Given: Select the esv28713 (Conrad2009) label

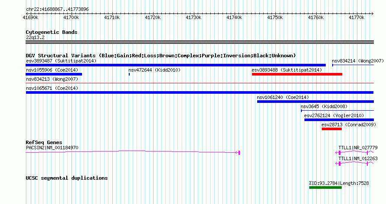Looking at the screenshot, I should tap(349, 125).
